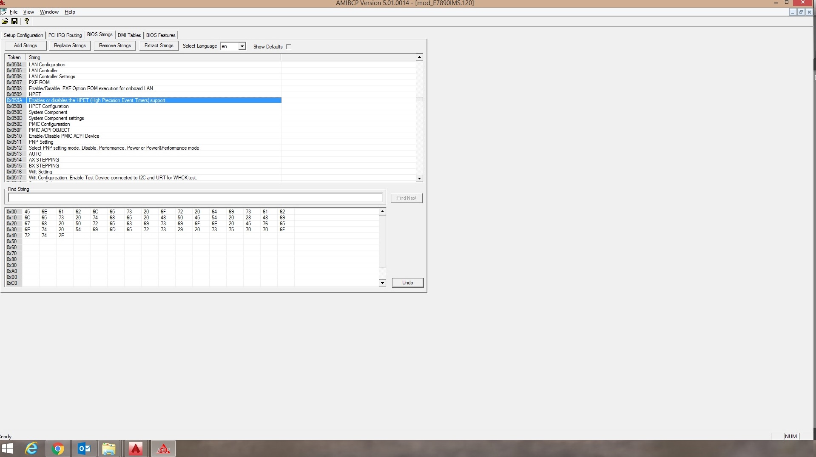Switch to PCI IRQ Routing tab
The height and width of the screenshot is (457, 816).
click(65, 35)
